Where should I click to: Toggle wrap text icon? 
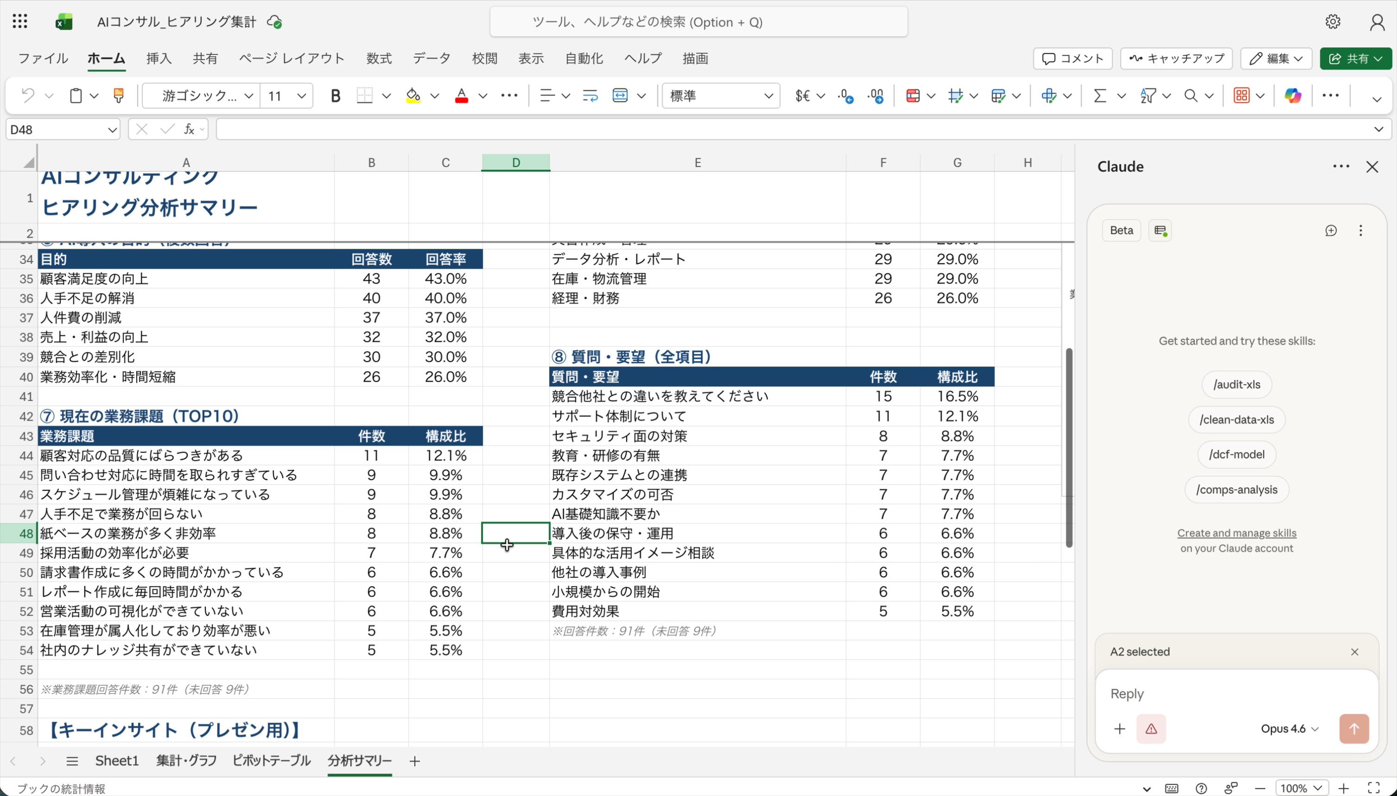coord(590,95)
